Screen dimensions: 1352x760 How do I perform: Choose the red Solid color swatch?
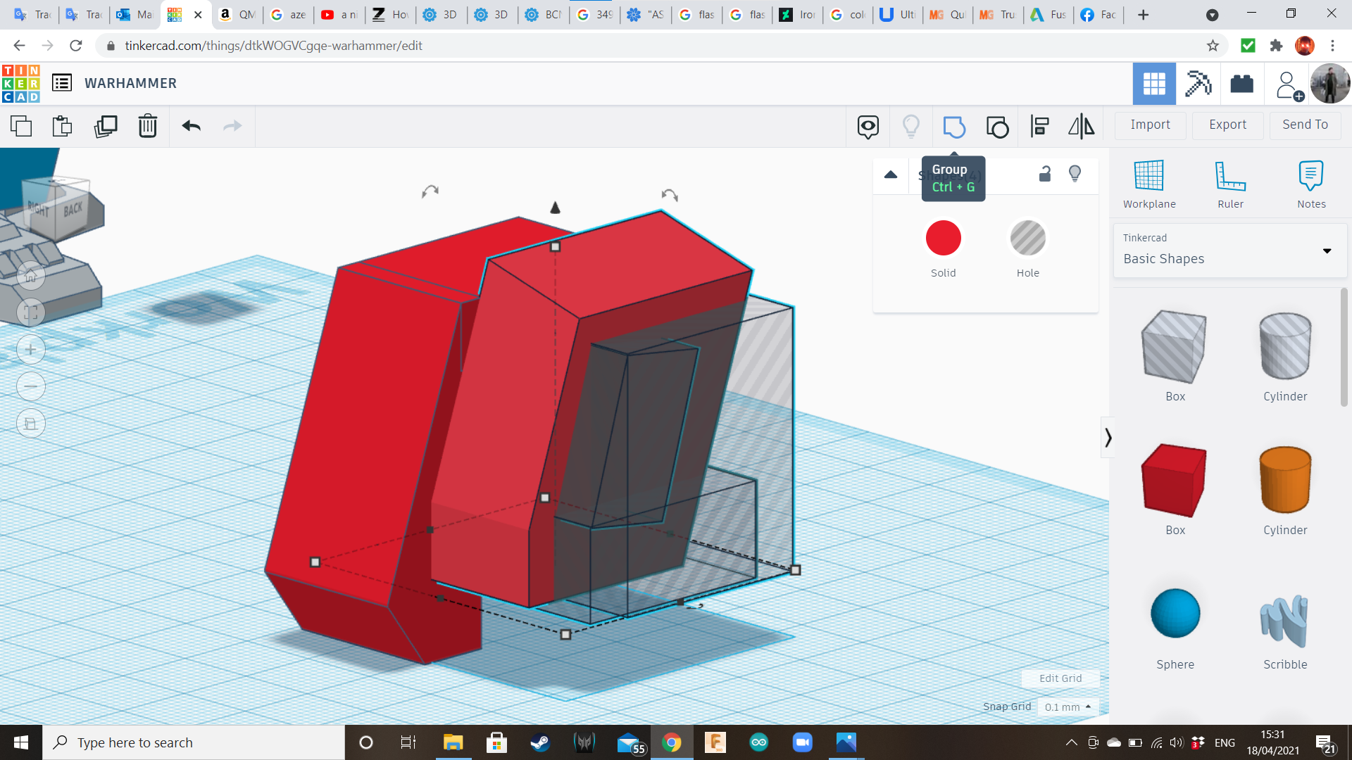click(x=943, y=239)
